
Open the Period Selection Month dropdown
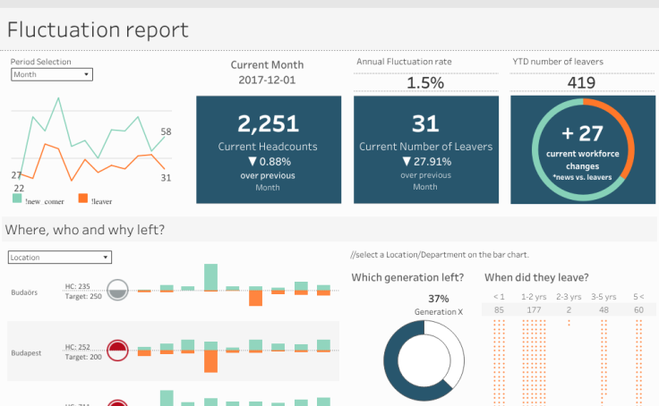pos(51,74)
